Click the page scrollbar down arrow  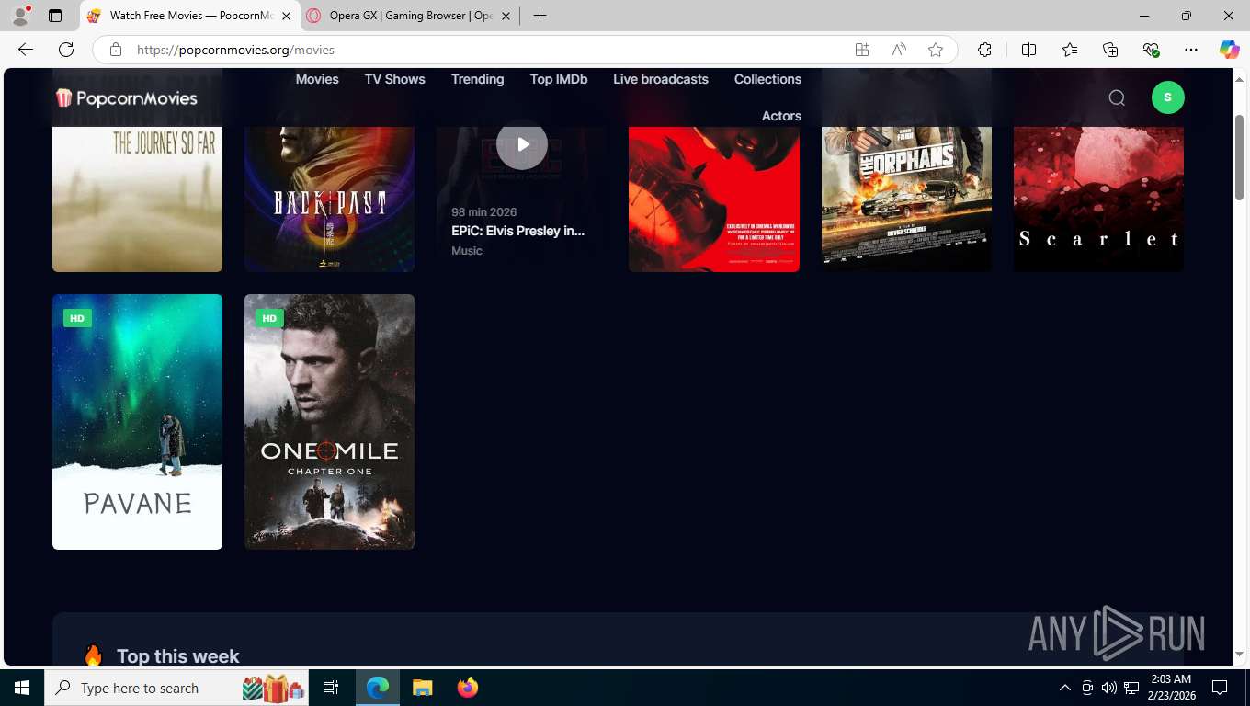click(1240, 654)
